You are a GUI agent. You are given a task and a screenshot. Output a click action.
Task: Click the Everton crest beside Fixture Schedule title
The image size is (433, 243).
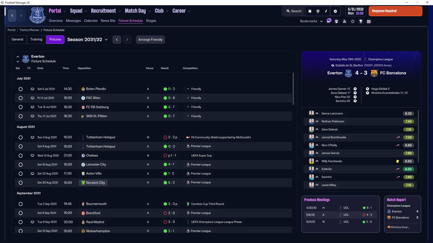(26, 59)
